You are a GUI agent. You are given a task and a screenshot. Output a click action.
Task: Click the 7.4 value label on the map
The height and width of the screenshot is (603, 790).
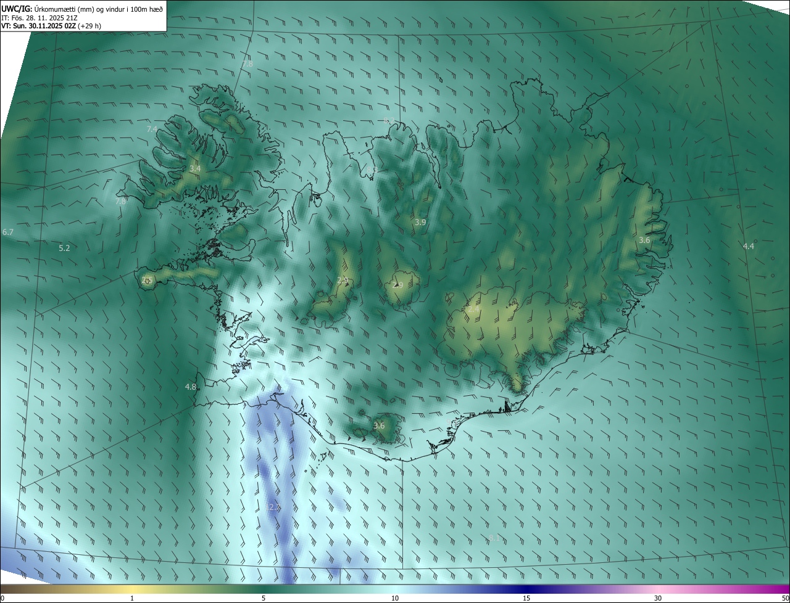152,129
